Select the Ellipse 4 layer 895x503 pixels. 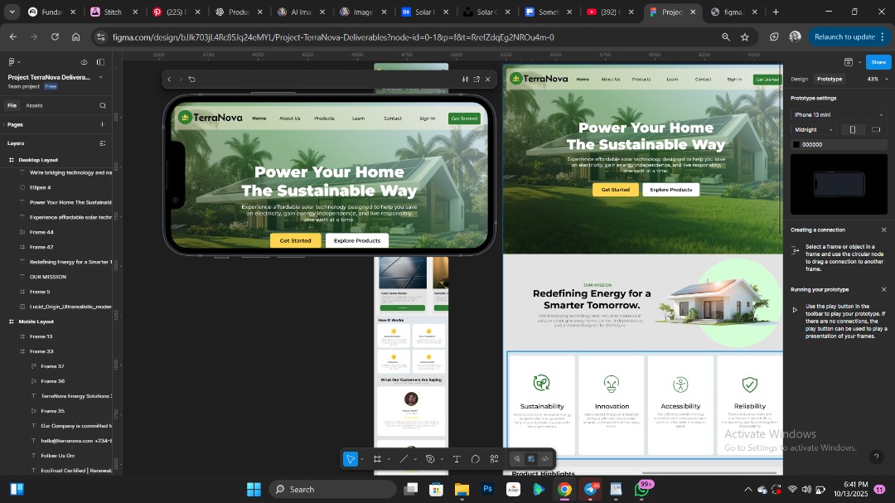click(40, 187)
